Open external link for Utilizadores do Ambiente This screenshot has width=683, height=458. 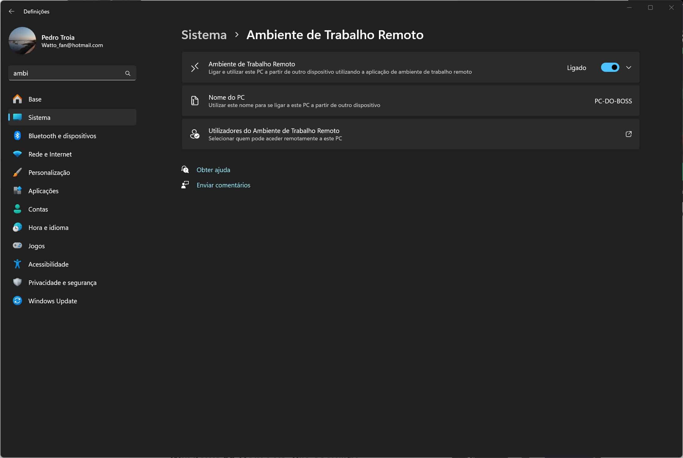[x=628, y=134]
